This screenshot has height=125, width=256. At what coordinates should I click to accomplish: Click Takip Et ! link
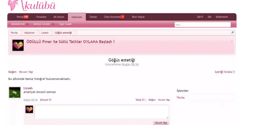(141, 100)
